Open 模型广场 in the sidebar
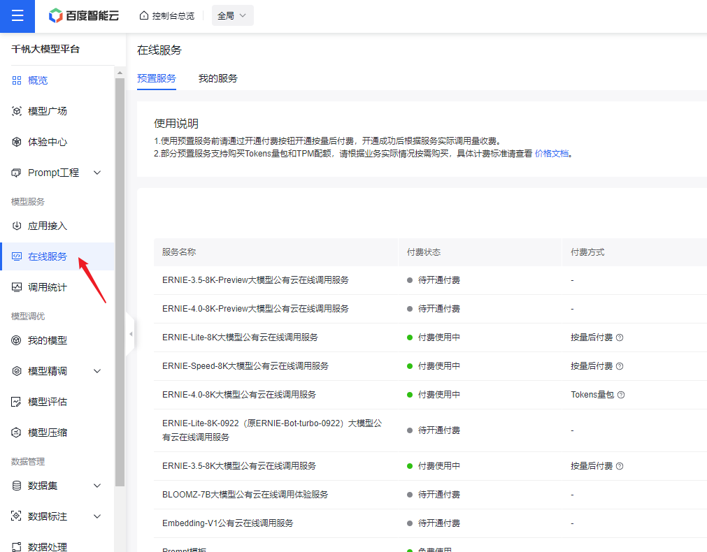This screenshot has height=552, width=707. tap(48, 111)
